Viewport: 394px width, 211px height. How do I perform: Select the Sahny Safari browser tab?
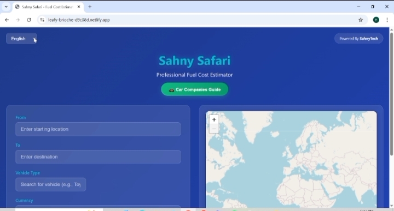click(47, 7)
